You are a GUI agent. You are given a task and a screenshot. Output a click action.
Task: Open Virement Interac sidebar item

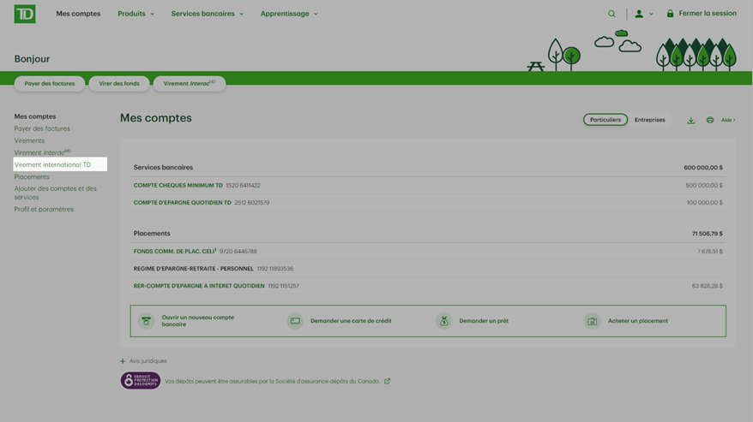[42, 152]
